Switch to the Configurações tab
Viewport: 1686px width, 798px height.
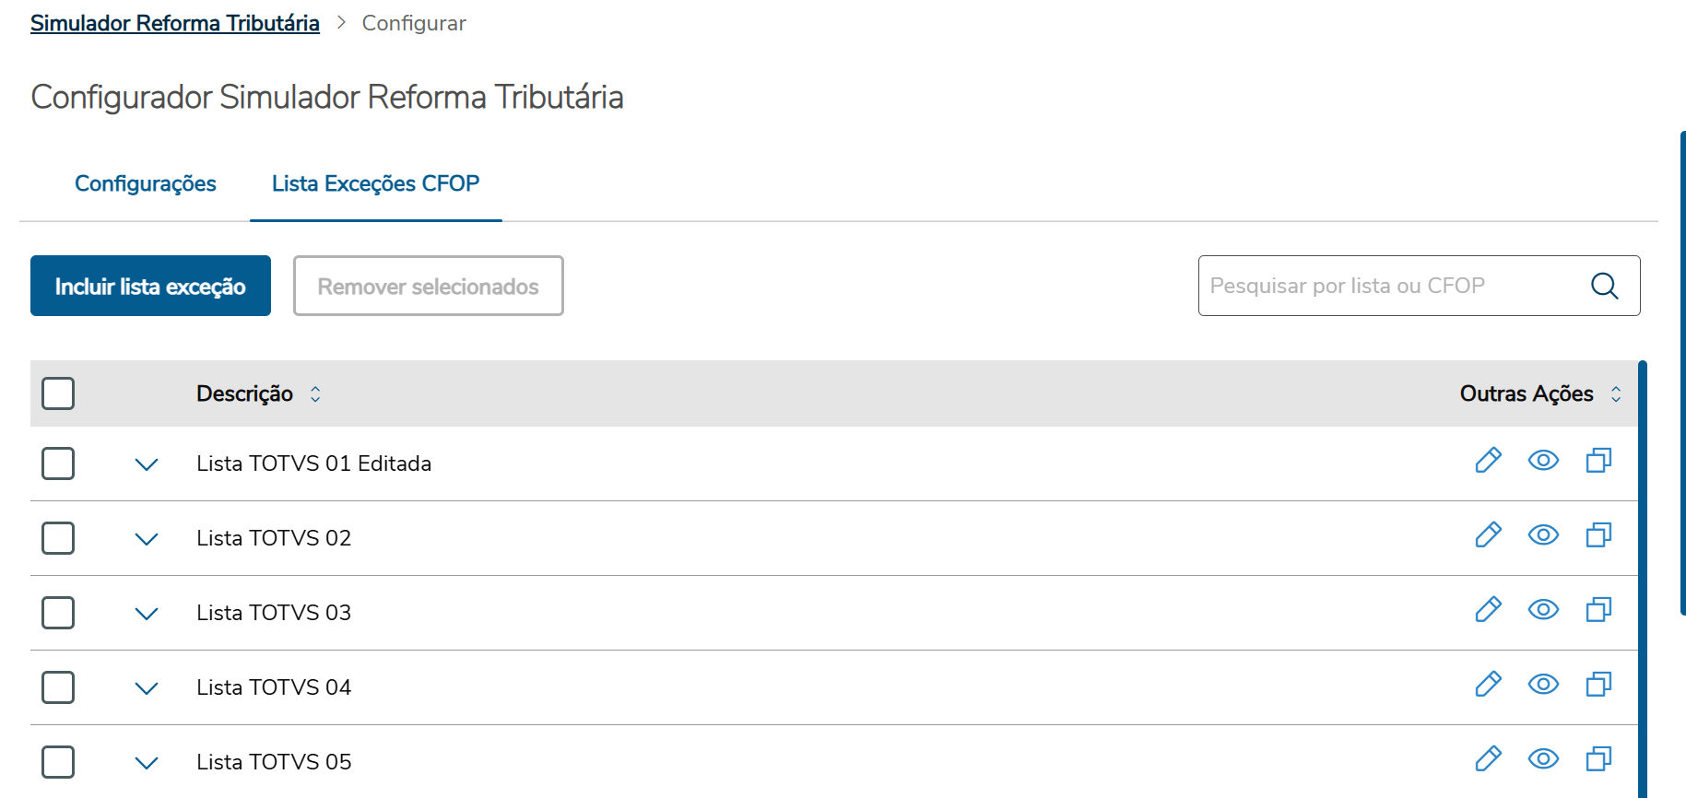[146, 183]
